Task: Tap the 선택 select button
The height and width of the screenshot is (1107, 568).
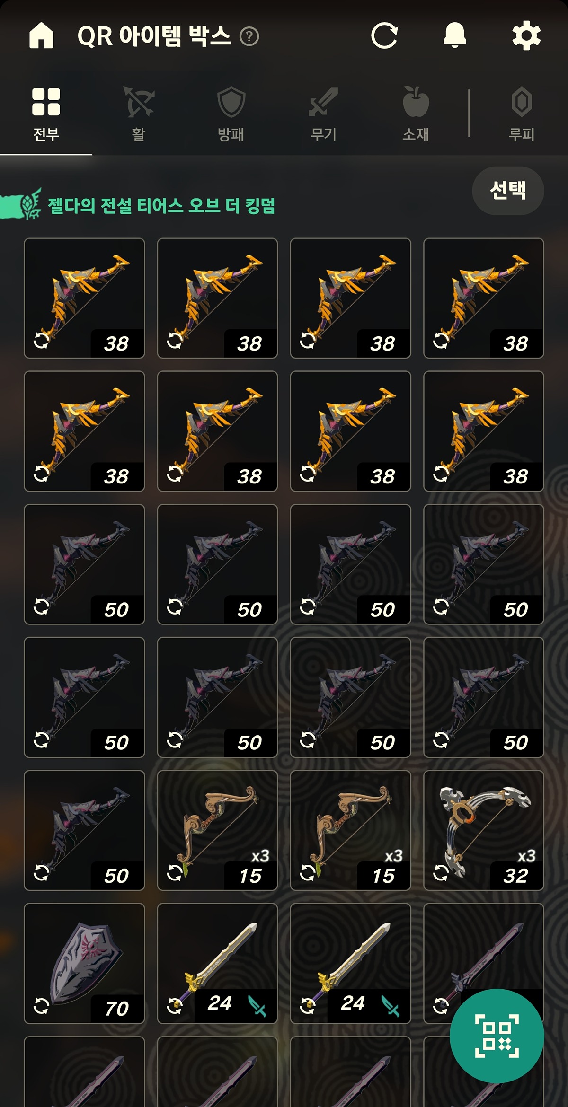Action: [x=508, y=191]
